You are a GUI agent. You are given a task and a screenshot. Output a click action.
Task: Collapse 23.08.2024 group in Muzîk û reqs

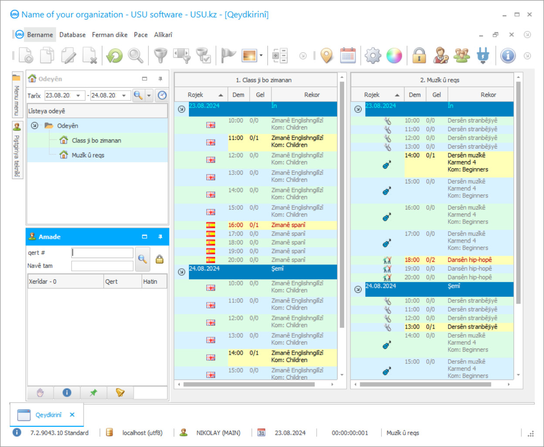pyautogui.click(x=358, y=109)
